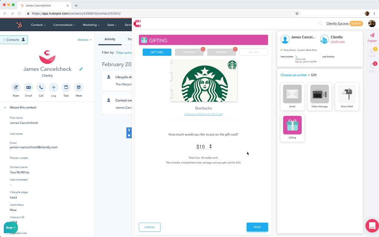Select the MESSAGE step tab
The image size is (379, 237).
[x=189, y=52]
